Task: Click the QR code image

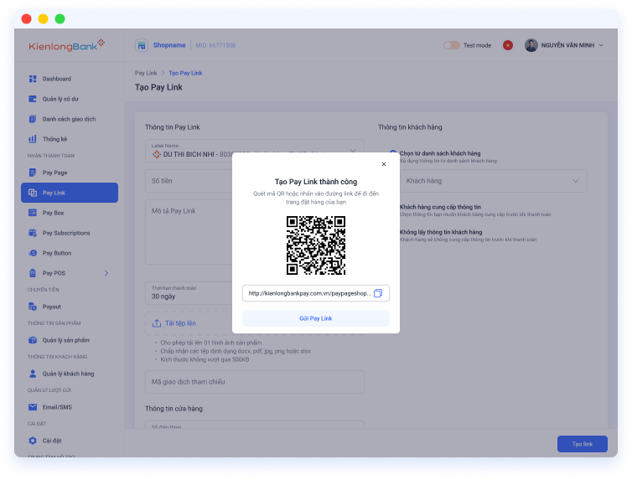Action: [x=316, y=245]
